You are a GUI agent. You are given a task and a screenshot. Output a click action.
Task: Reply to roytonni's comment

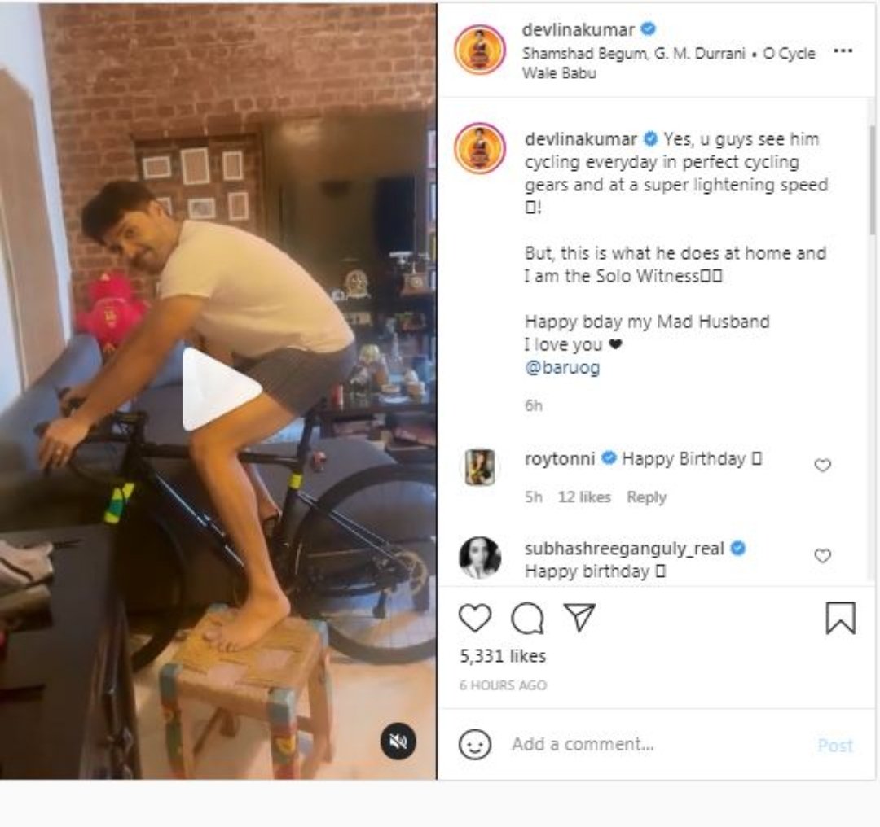(x=646, y=497)
